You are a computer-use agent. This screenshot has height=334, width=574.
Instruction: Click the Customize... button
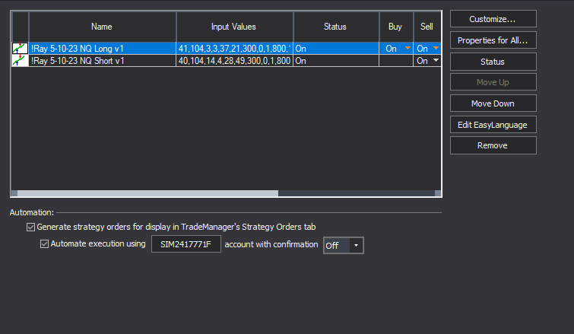click(493, 19)
